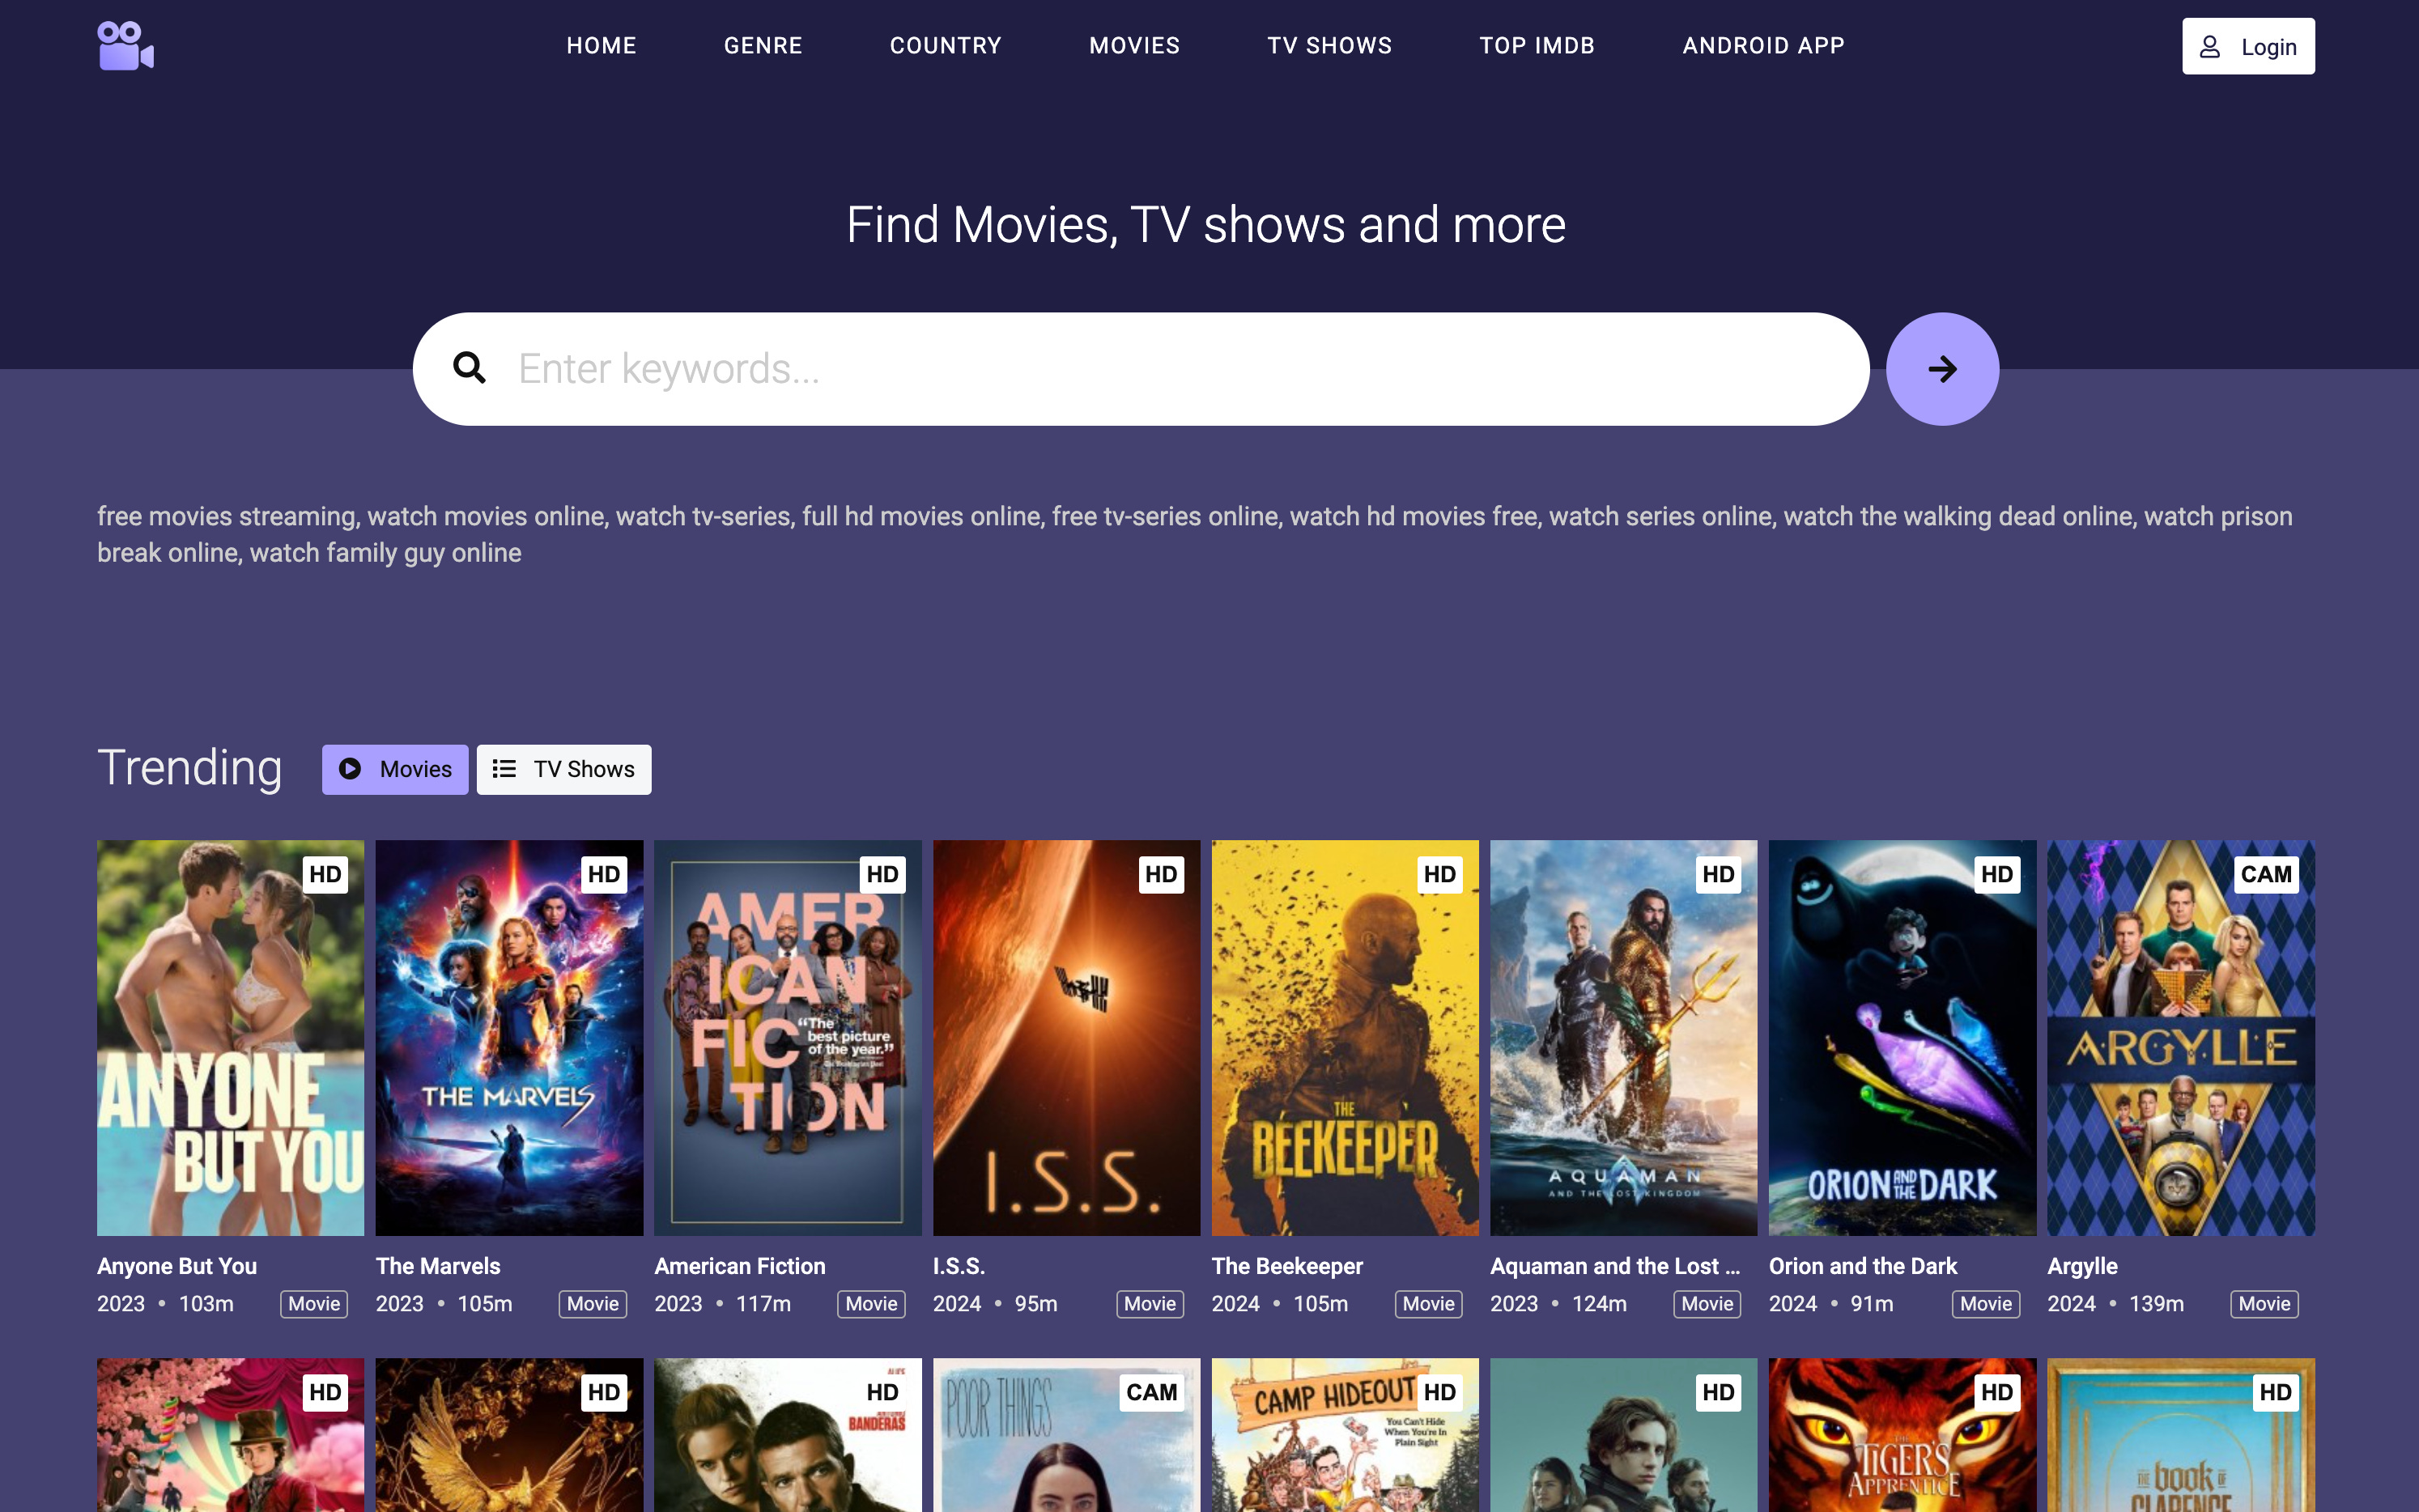Click the purple camera site logo

point(126,46)
